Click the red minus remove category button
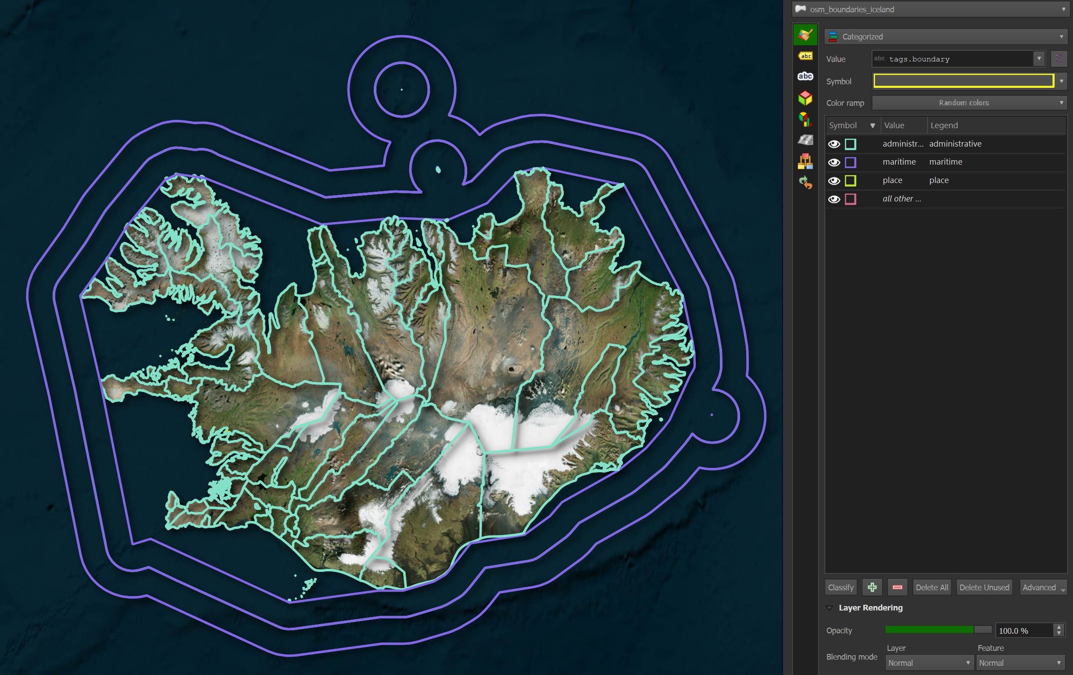 pos(897,587)
